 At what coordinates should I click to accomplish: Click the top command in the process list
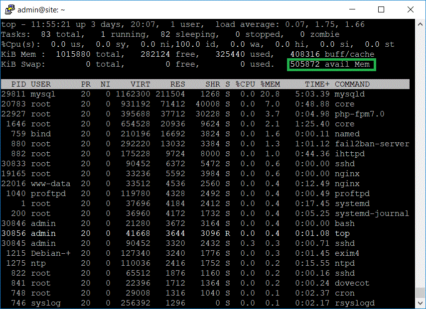point(342,233)
